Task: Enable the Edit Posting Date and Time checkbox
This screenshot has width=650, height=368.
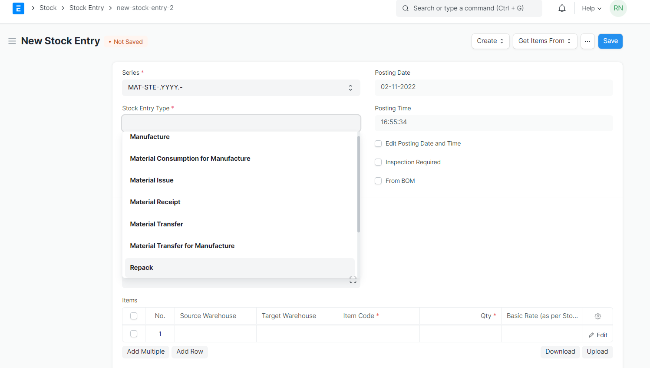Action: point(378,144)
